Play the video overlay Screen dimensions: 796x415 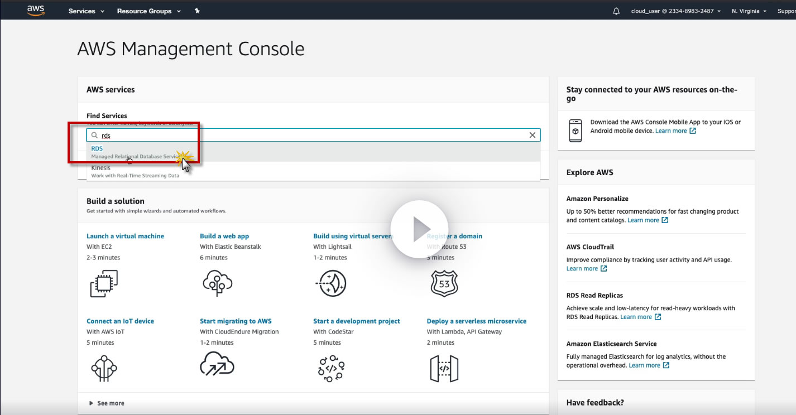[419, 229]
